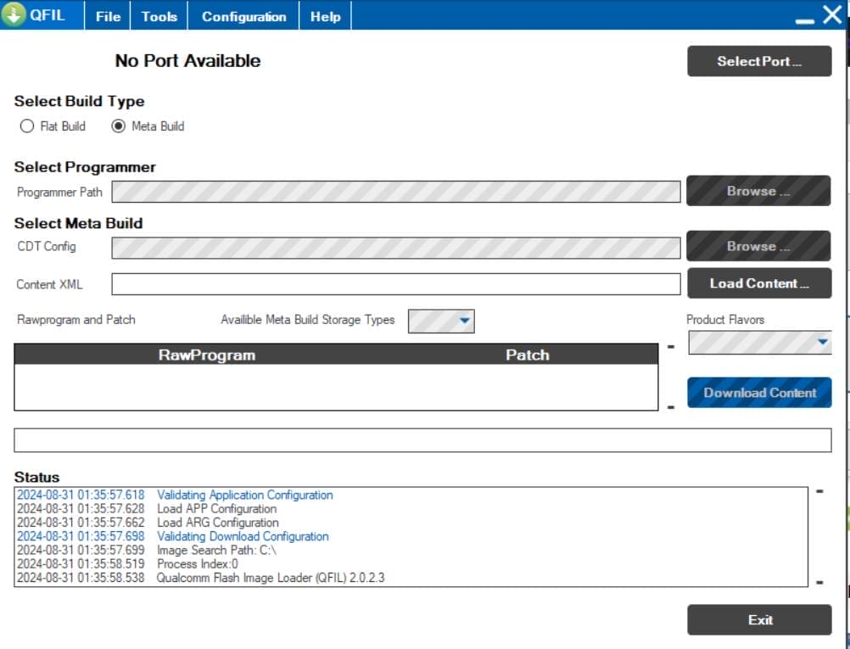This screenshot has height=649, width=850.
Task: Click the Download Content button
Action: (x=759, y=393)
